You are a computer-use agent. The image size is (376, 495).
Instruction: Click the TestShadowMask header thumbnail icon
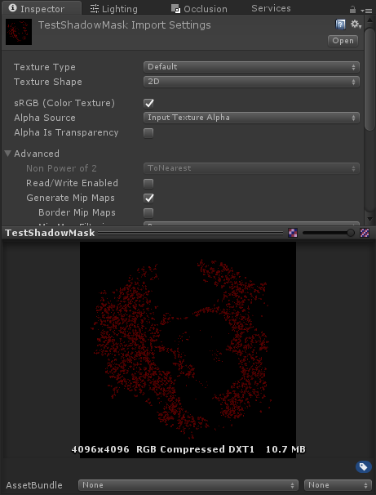point(19,32)
